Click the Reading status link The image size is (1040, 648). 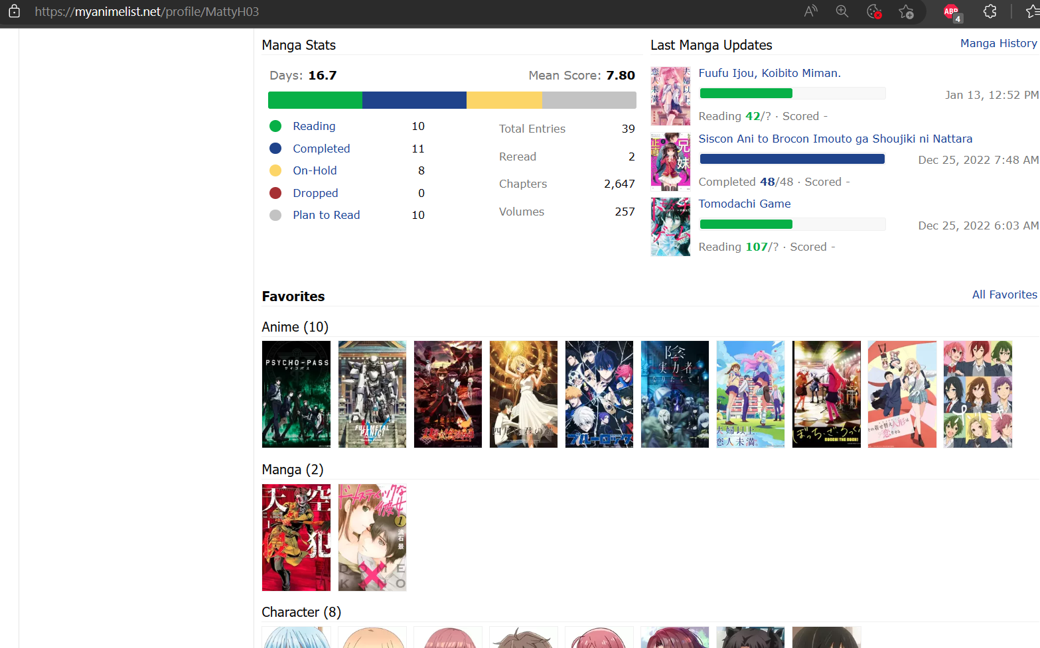(x=314, y=126)
